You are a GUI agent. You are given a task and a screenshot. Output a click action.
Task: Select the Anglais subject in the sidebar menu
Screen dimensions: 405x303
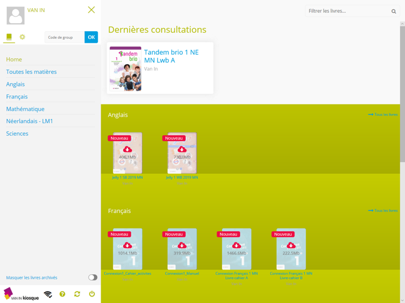coord(16,84)
